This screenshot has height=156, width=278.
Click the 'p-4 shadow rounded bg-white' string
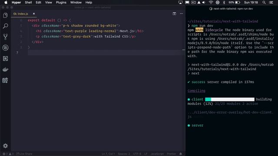pos(89,26)
